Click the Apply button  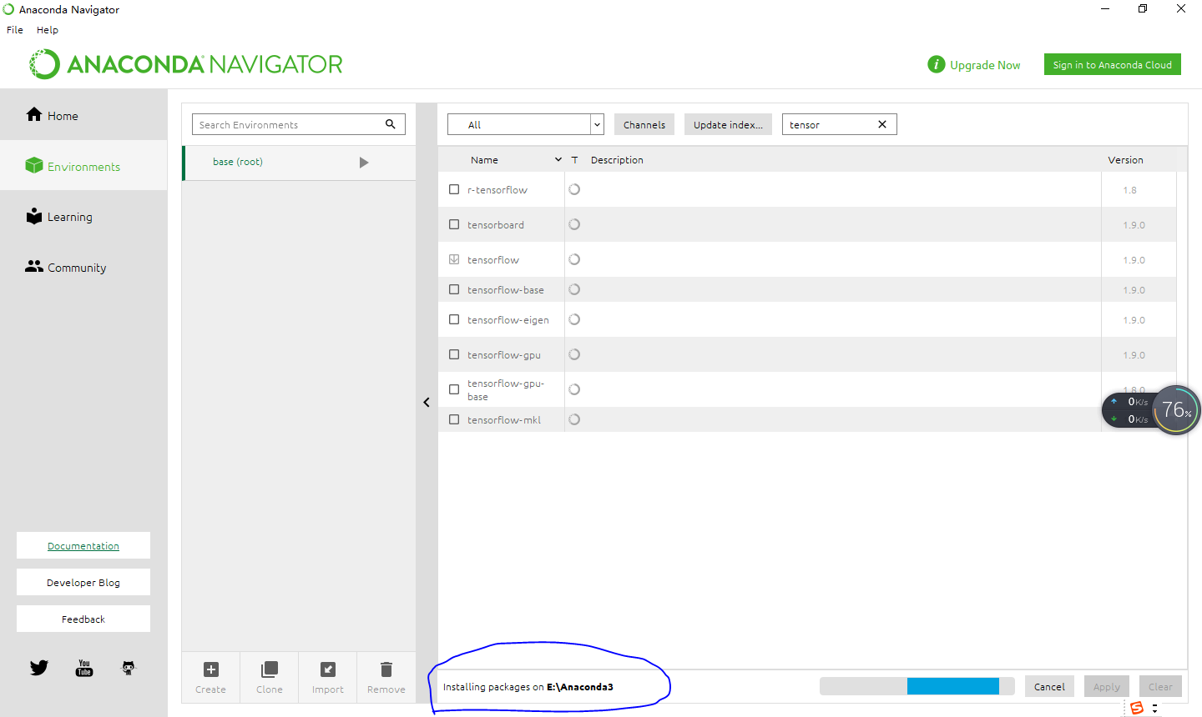(1107, 686)
